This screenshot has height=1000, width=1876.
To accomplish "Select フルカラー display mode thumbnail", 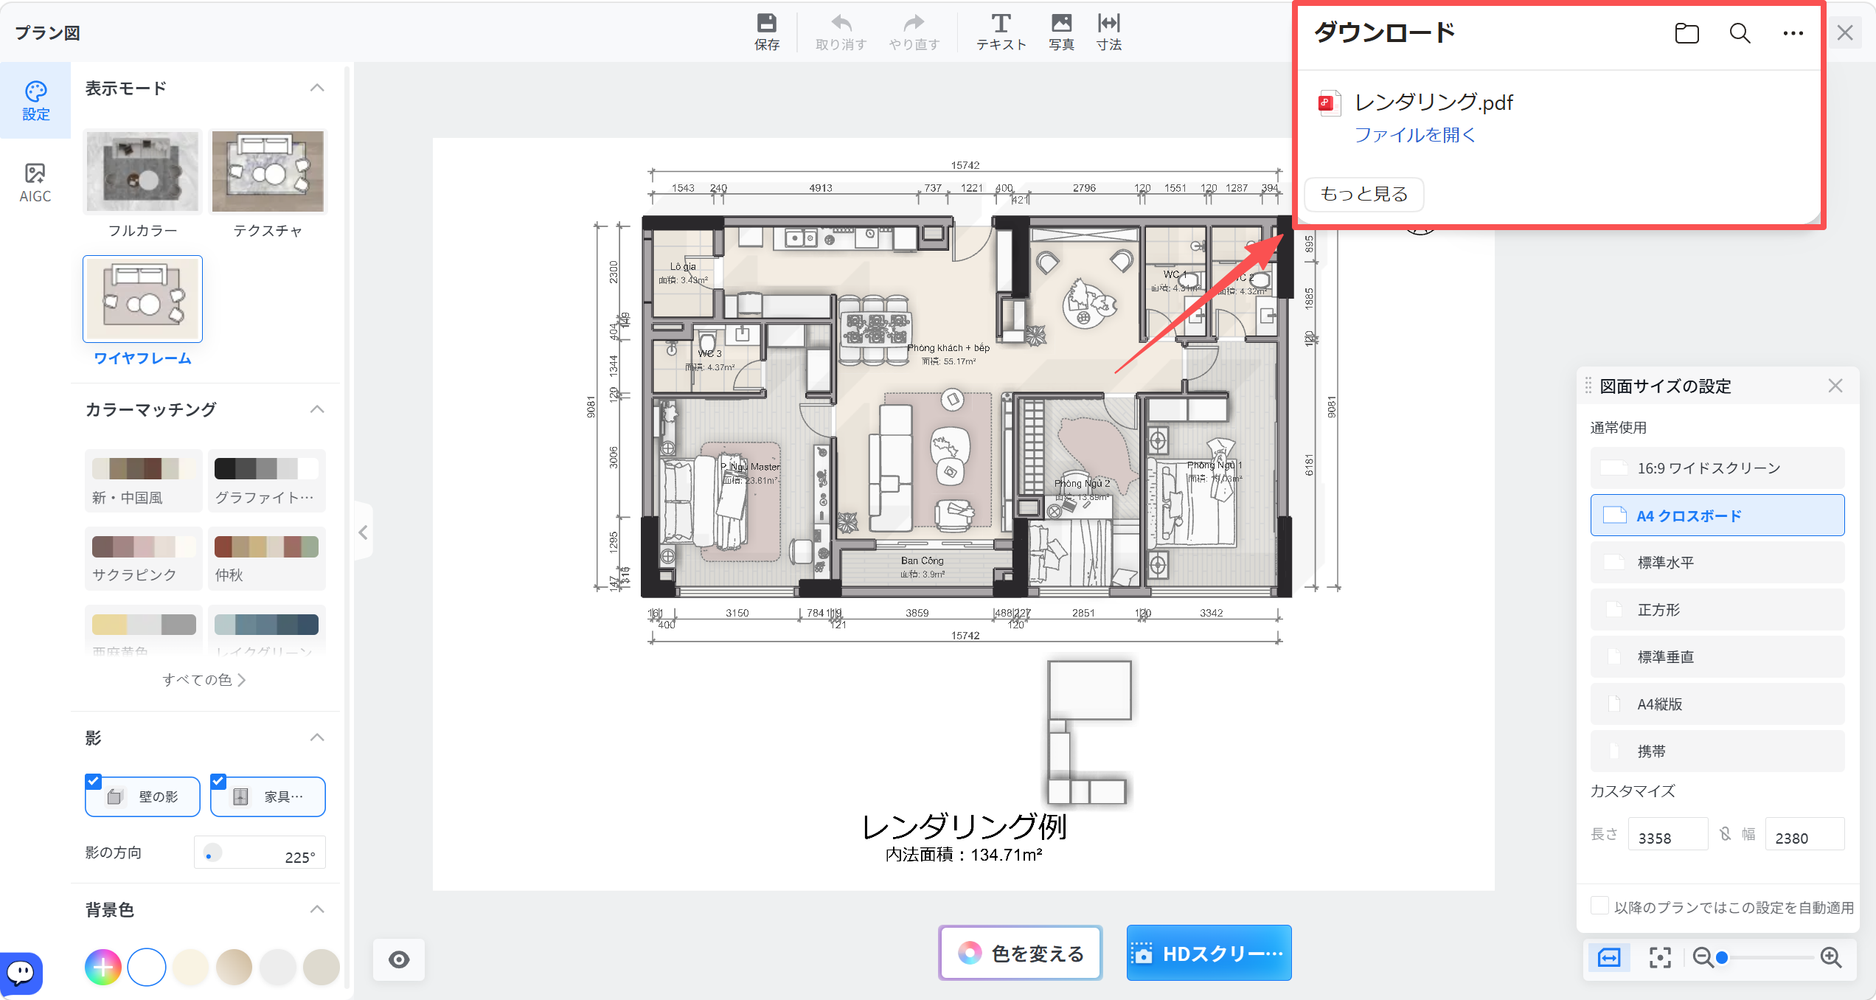I will 142,171.
